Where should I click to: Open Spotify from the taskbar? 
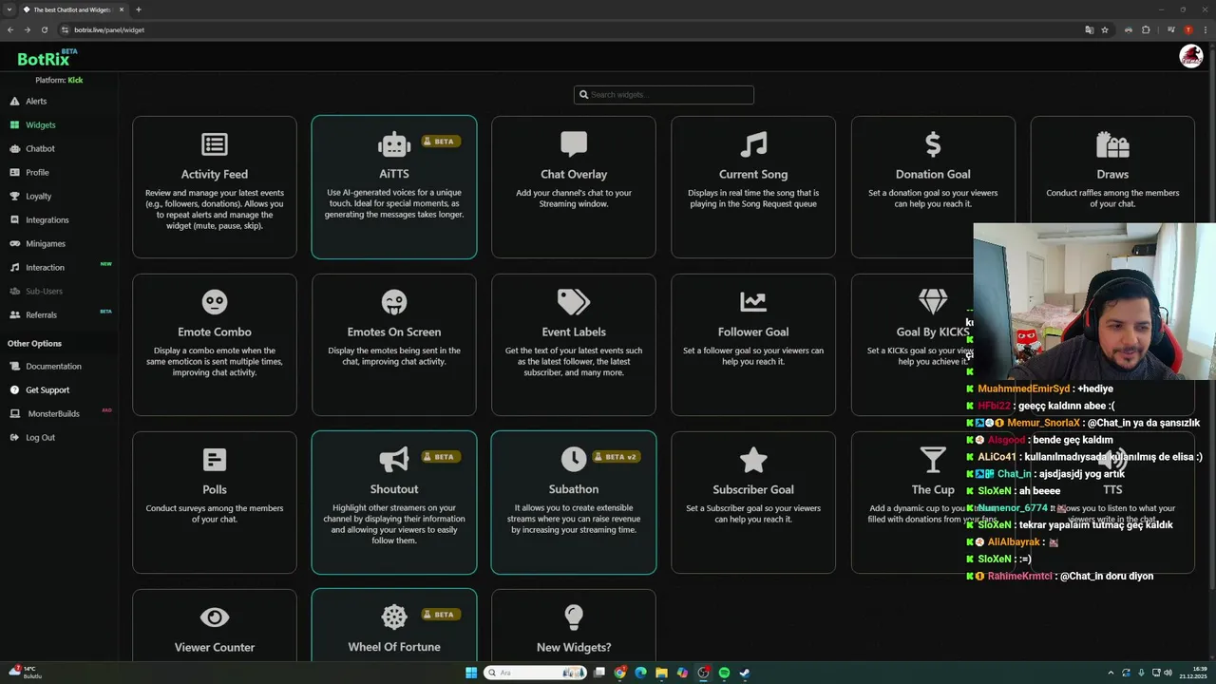(x=724, y=673)
